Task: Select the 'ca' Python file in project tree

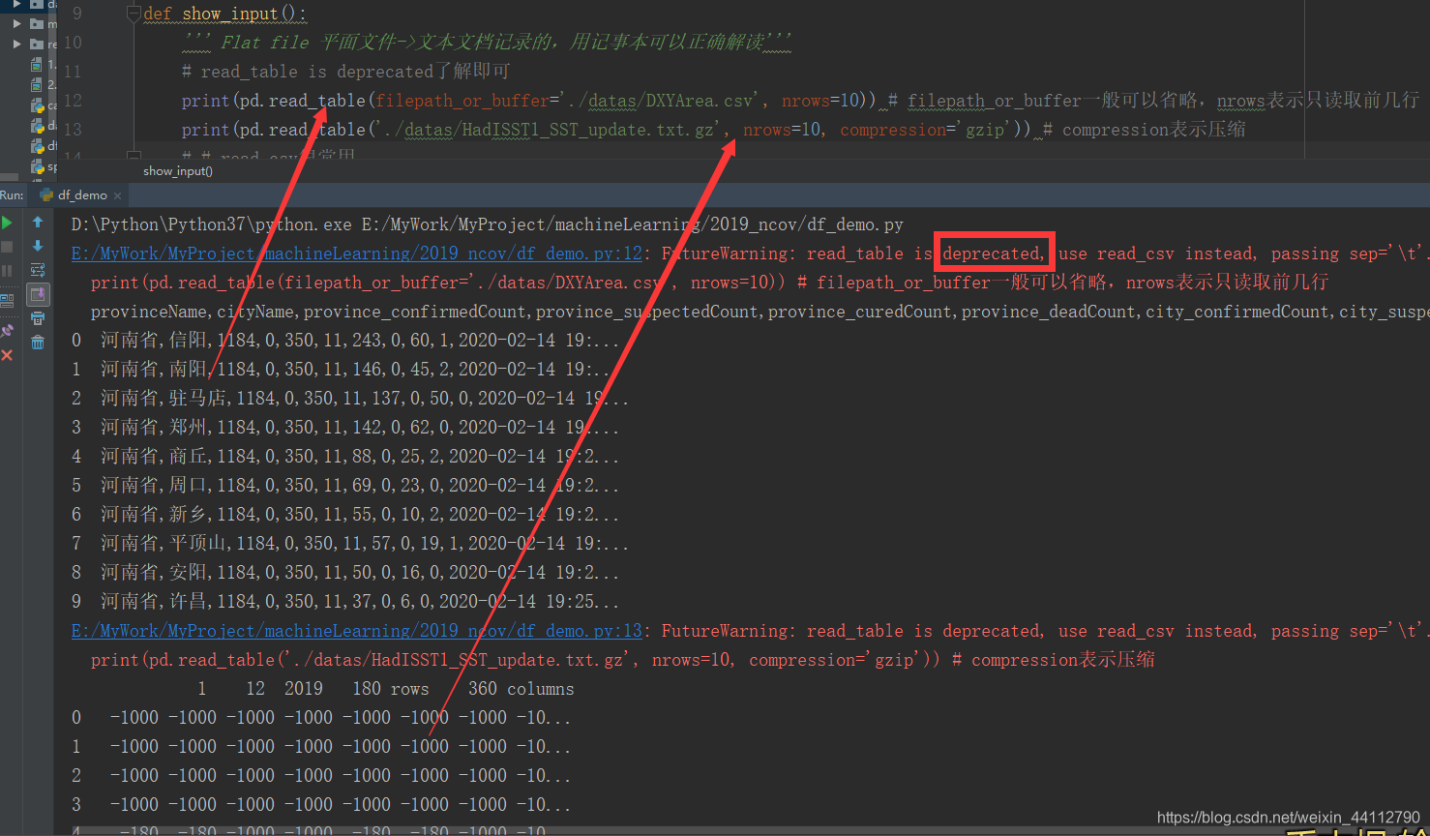Action: (x=45, y=105)
